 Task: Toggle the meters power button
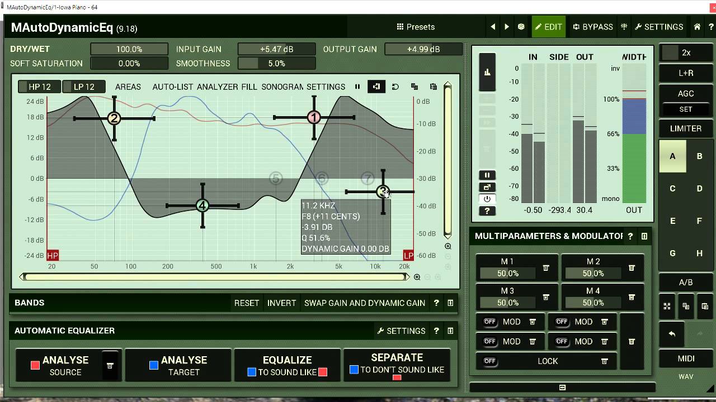[487, 199]
